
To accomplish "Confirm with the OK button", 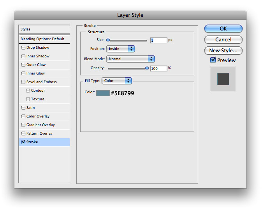I will (223, 28).
